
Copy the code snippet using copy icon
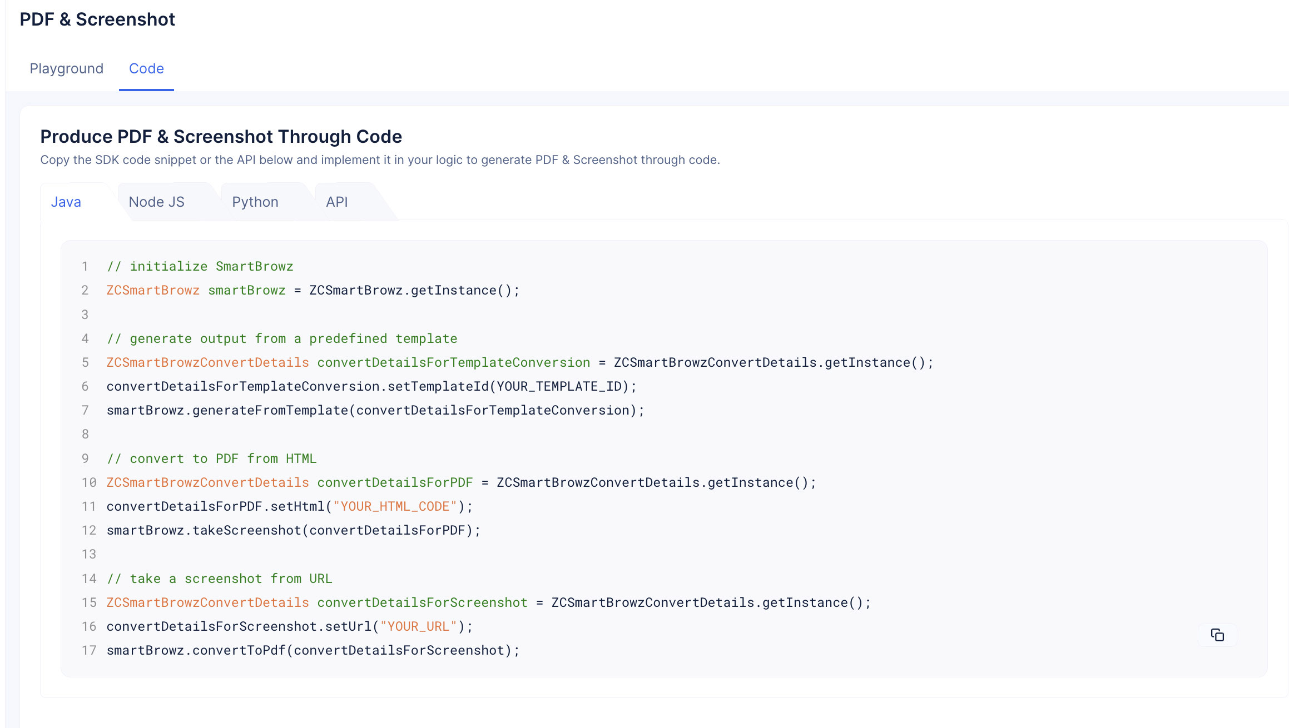(x=1217, y=635)
